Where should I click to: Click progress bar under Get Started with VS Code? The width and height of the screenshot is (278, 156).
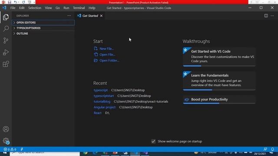click(x=219, y=66)
